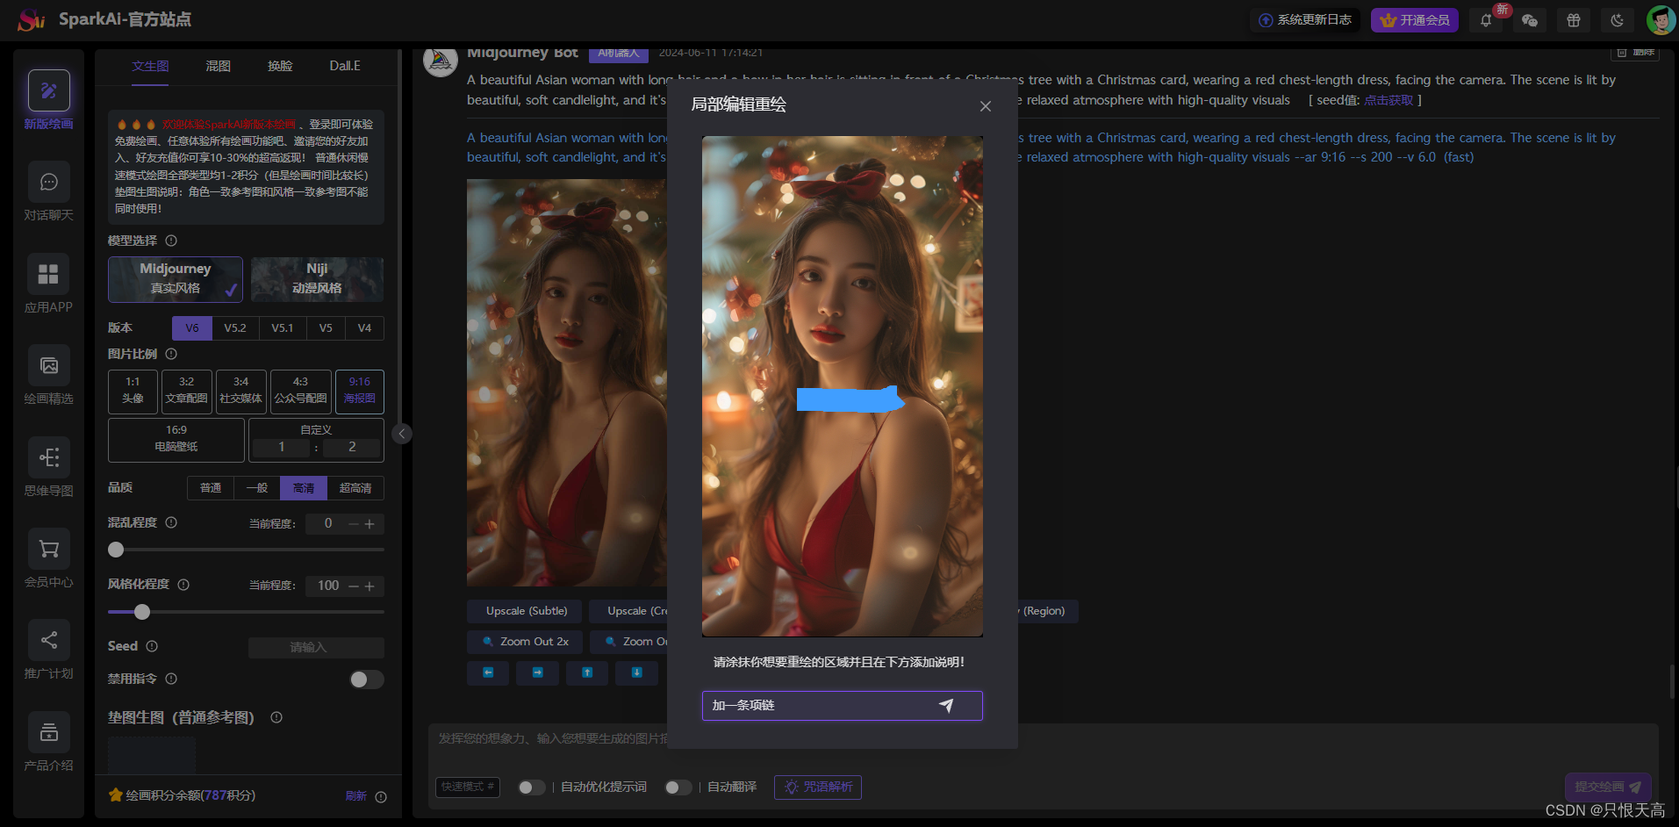Viewport: 1679px width, 827px height.
Task: Adjust the 混乱程度 slider handle
Action: [116, 550]
